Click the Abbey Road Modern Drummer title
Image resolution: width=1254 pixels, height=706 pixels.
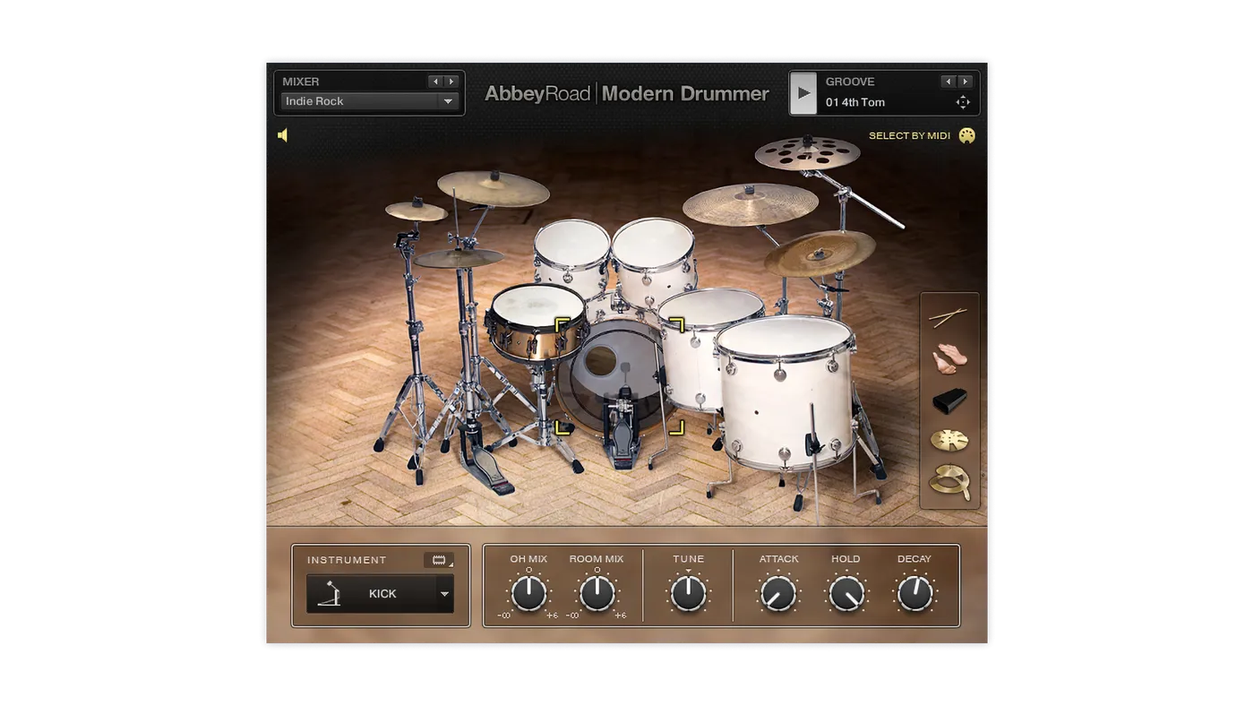pos(627,93)
